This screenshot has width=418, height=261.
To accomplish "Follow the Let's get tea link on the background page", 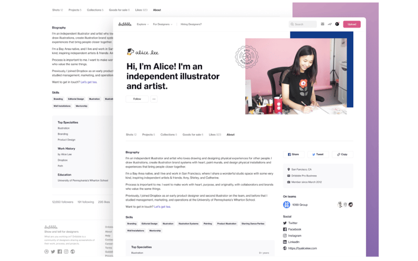I will pyautogui.click(x=89, y=82).
